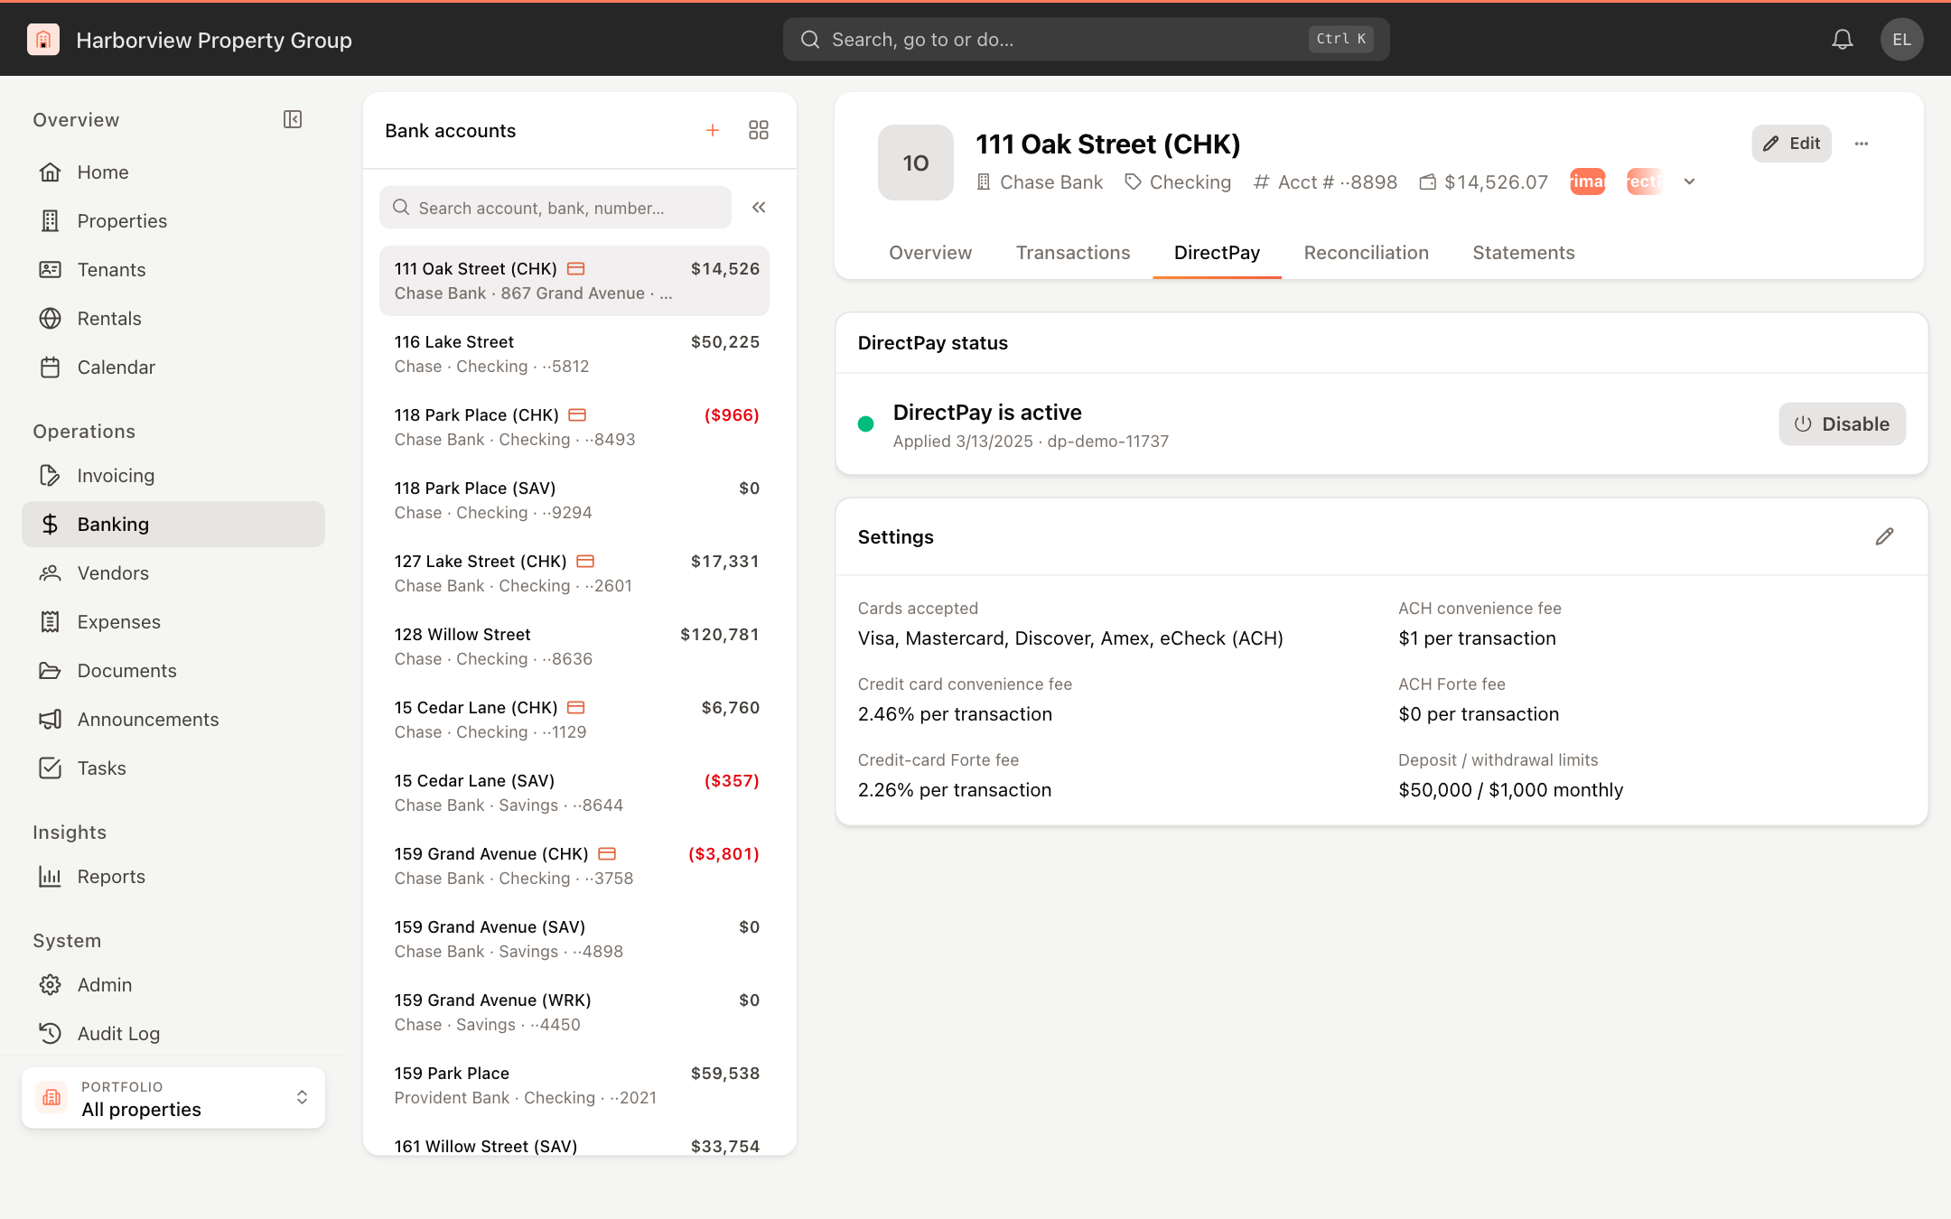Open Announcements in the sidebar
Image resolution: width=1951 pixels, height=1219 pixels.
173,720
